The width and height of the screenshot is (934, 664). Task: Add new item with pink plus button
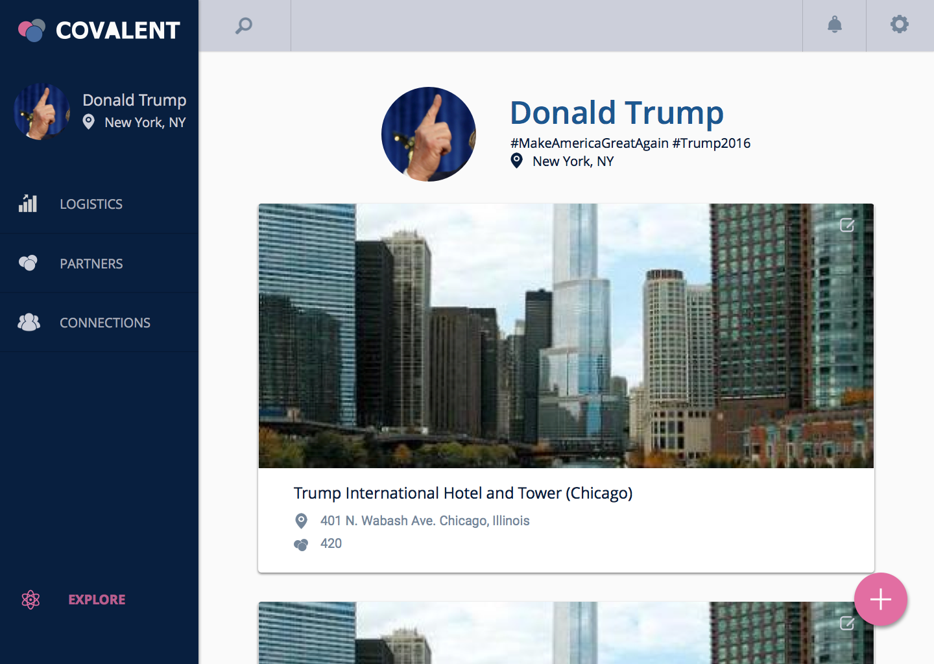tap(880, 599)
